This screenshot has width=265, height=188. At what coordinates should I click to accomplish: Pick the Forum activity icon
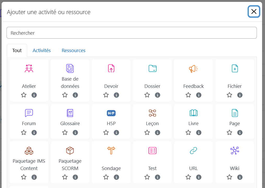[29, 113]
